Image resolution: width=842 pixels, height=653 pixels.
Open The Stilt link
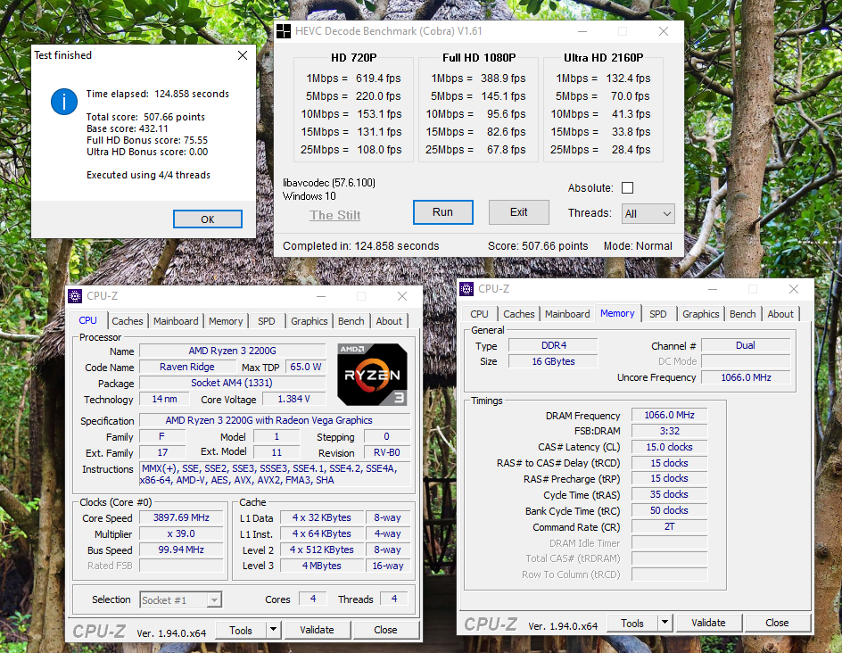(x=335, y=215)
